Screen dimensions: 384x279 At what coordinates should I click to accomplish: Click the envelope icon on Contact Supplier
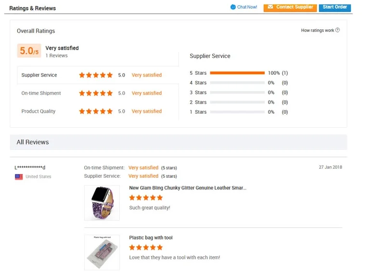(x=270, y=7)
